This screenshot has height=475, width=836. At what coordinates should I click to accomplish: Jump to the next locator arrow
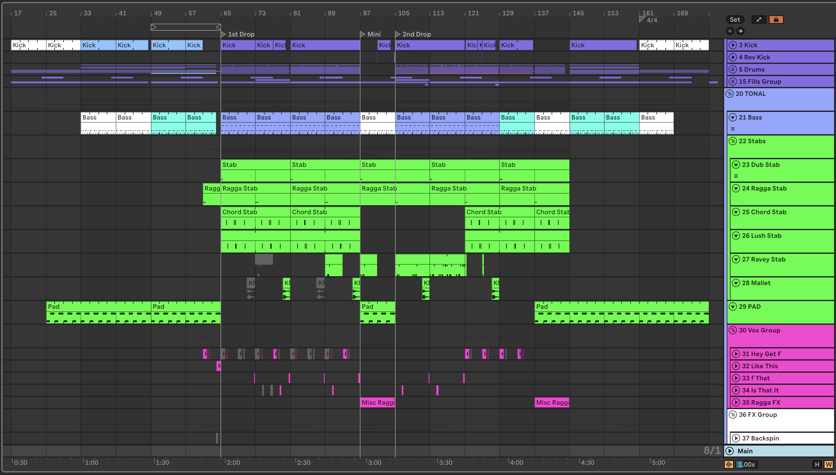pos(740,31)
